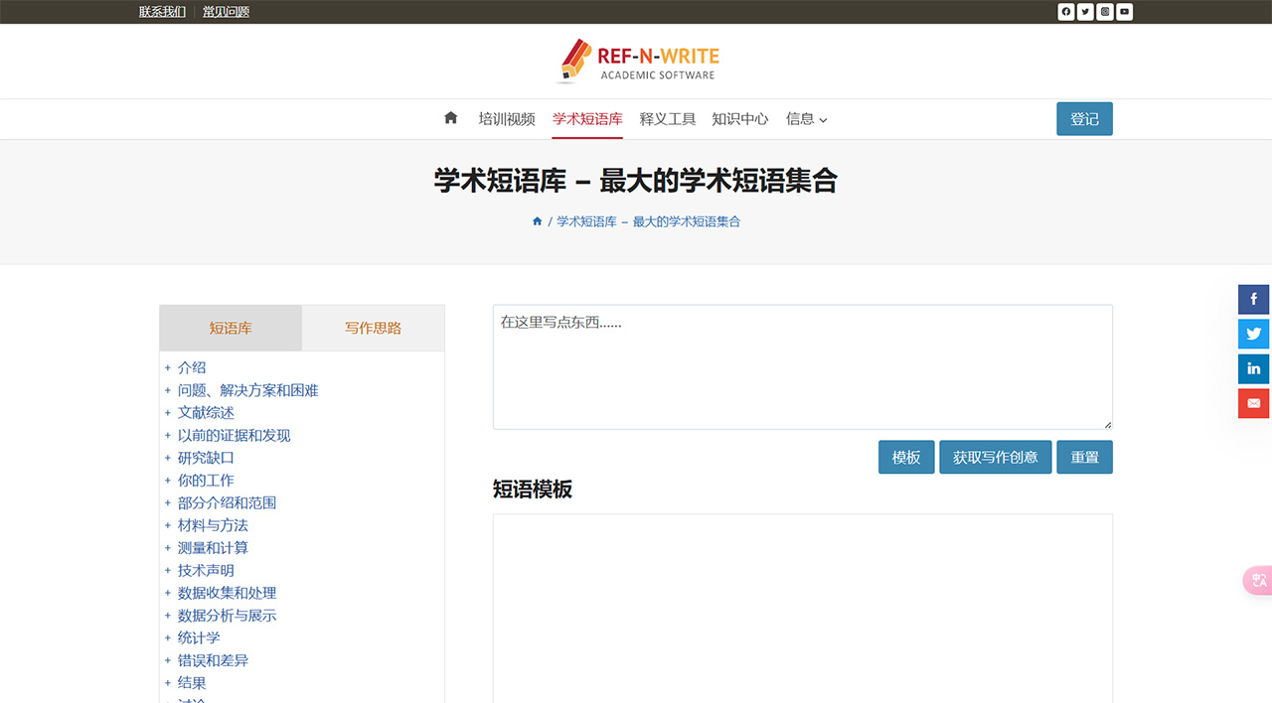This screenshot has width=1272, height=703.
Task: Click the 登记 button
Action: (x=1084, y=118)
